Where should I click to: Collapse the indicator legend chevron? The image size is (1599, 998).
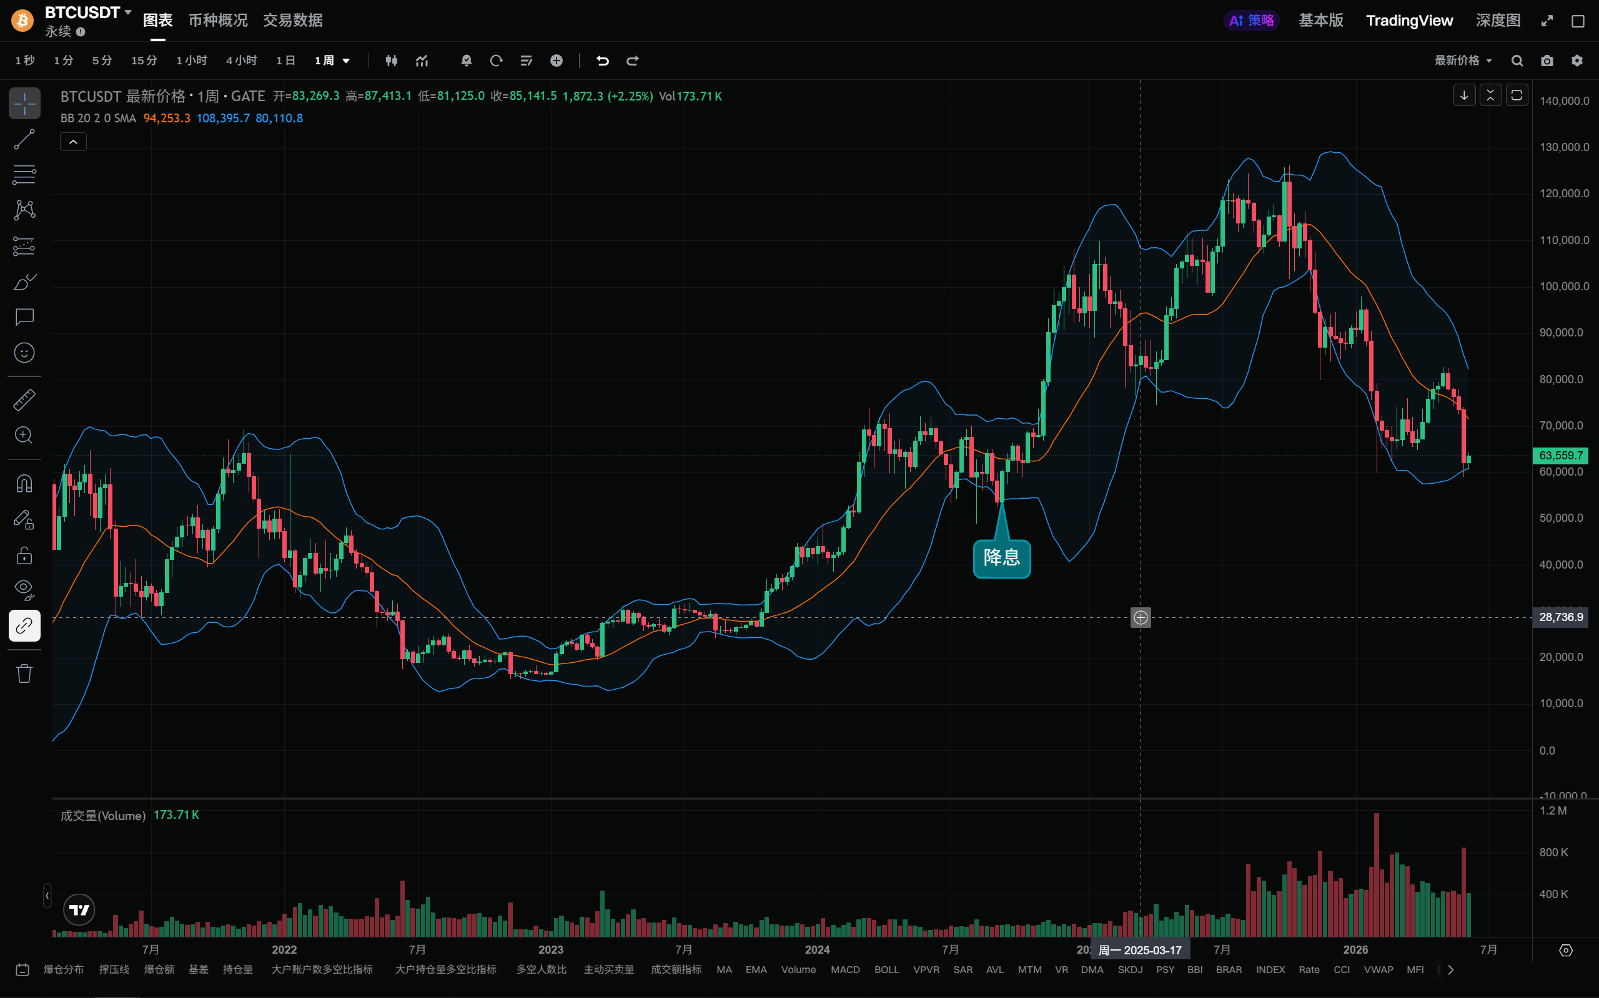pos(73,142)
